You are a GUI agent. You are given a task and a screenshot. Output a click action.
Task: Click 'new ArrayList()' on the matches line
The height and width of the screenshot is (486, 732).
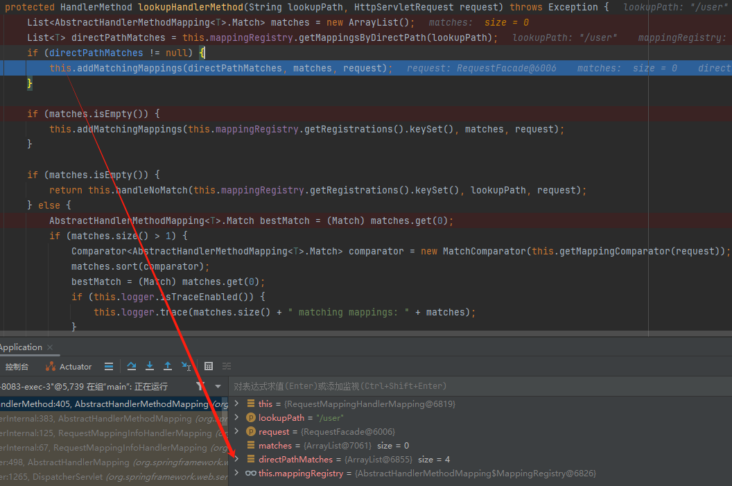pos(367,22)
